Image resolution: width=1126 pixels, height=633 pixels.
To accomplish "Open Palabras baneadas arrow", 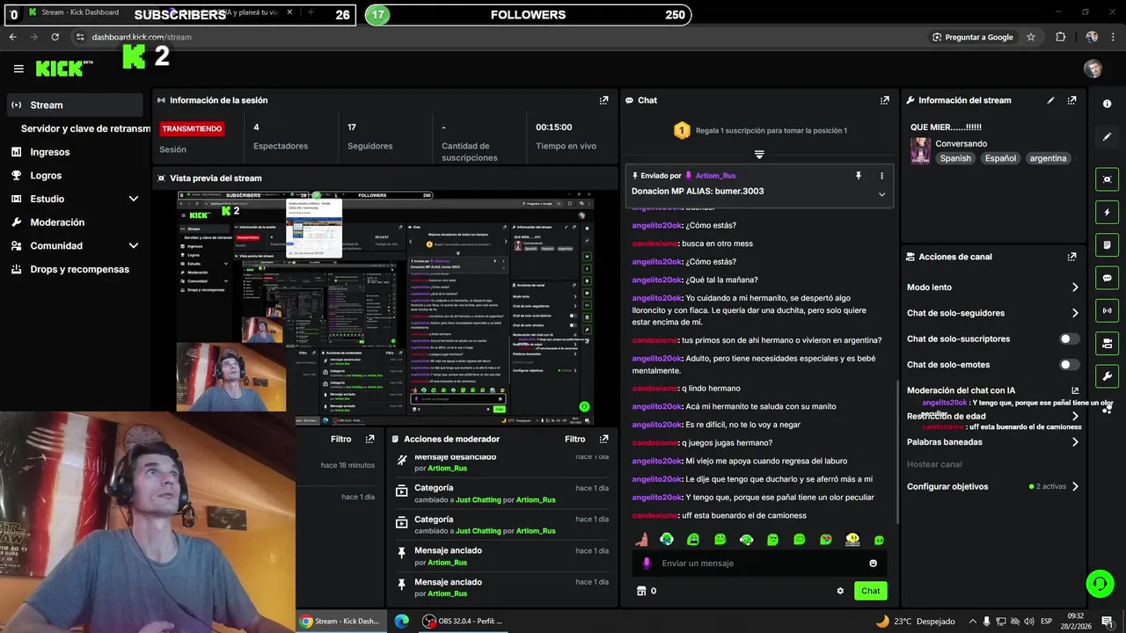I will [1075, 442].
